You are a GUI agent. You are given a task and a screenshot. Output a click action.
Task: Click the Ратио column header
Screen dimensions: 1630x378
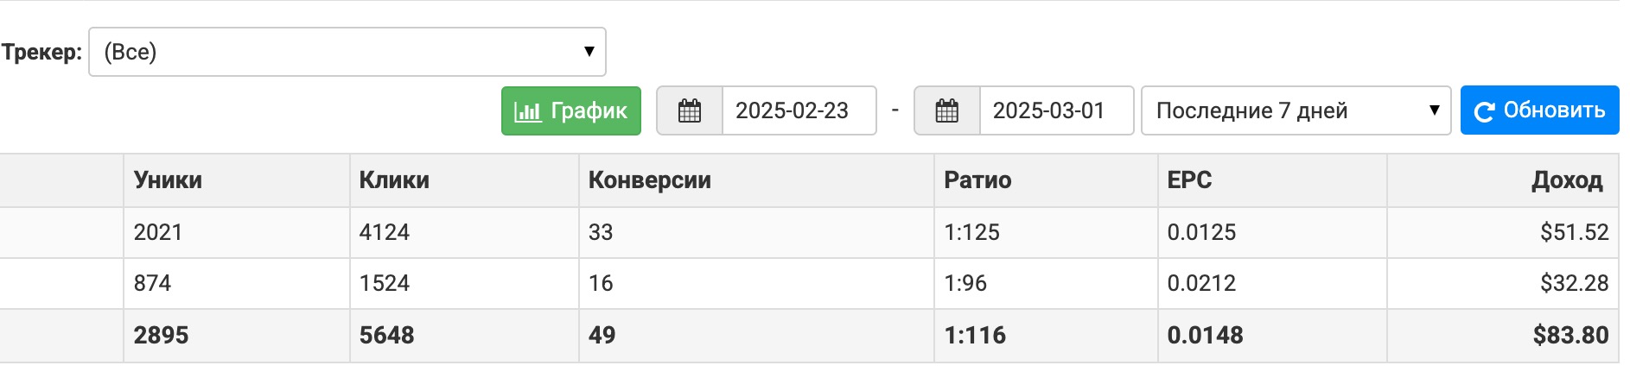point(977,180)
